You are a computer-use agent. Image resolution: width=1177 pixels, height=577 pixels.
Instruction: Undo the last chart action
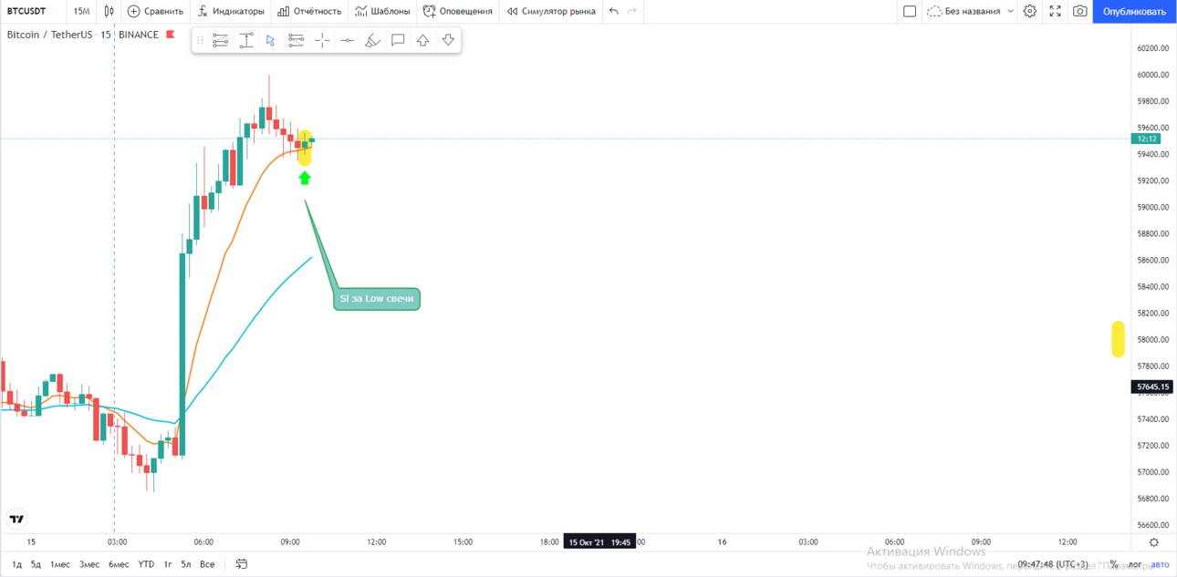click(614, 11)
